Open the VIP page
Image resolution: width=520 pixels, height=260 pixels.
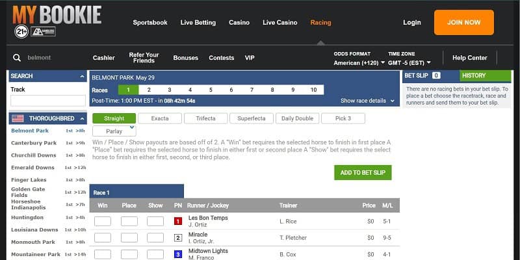(250, 58)
